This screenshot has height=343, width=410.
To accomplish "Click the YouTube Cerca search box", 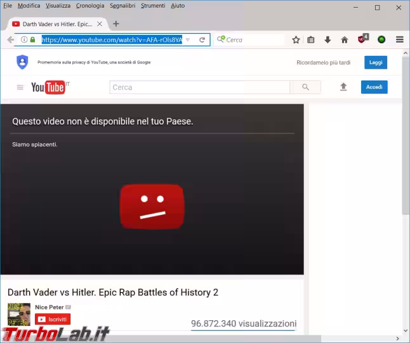I will point(200,87).
